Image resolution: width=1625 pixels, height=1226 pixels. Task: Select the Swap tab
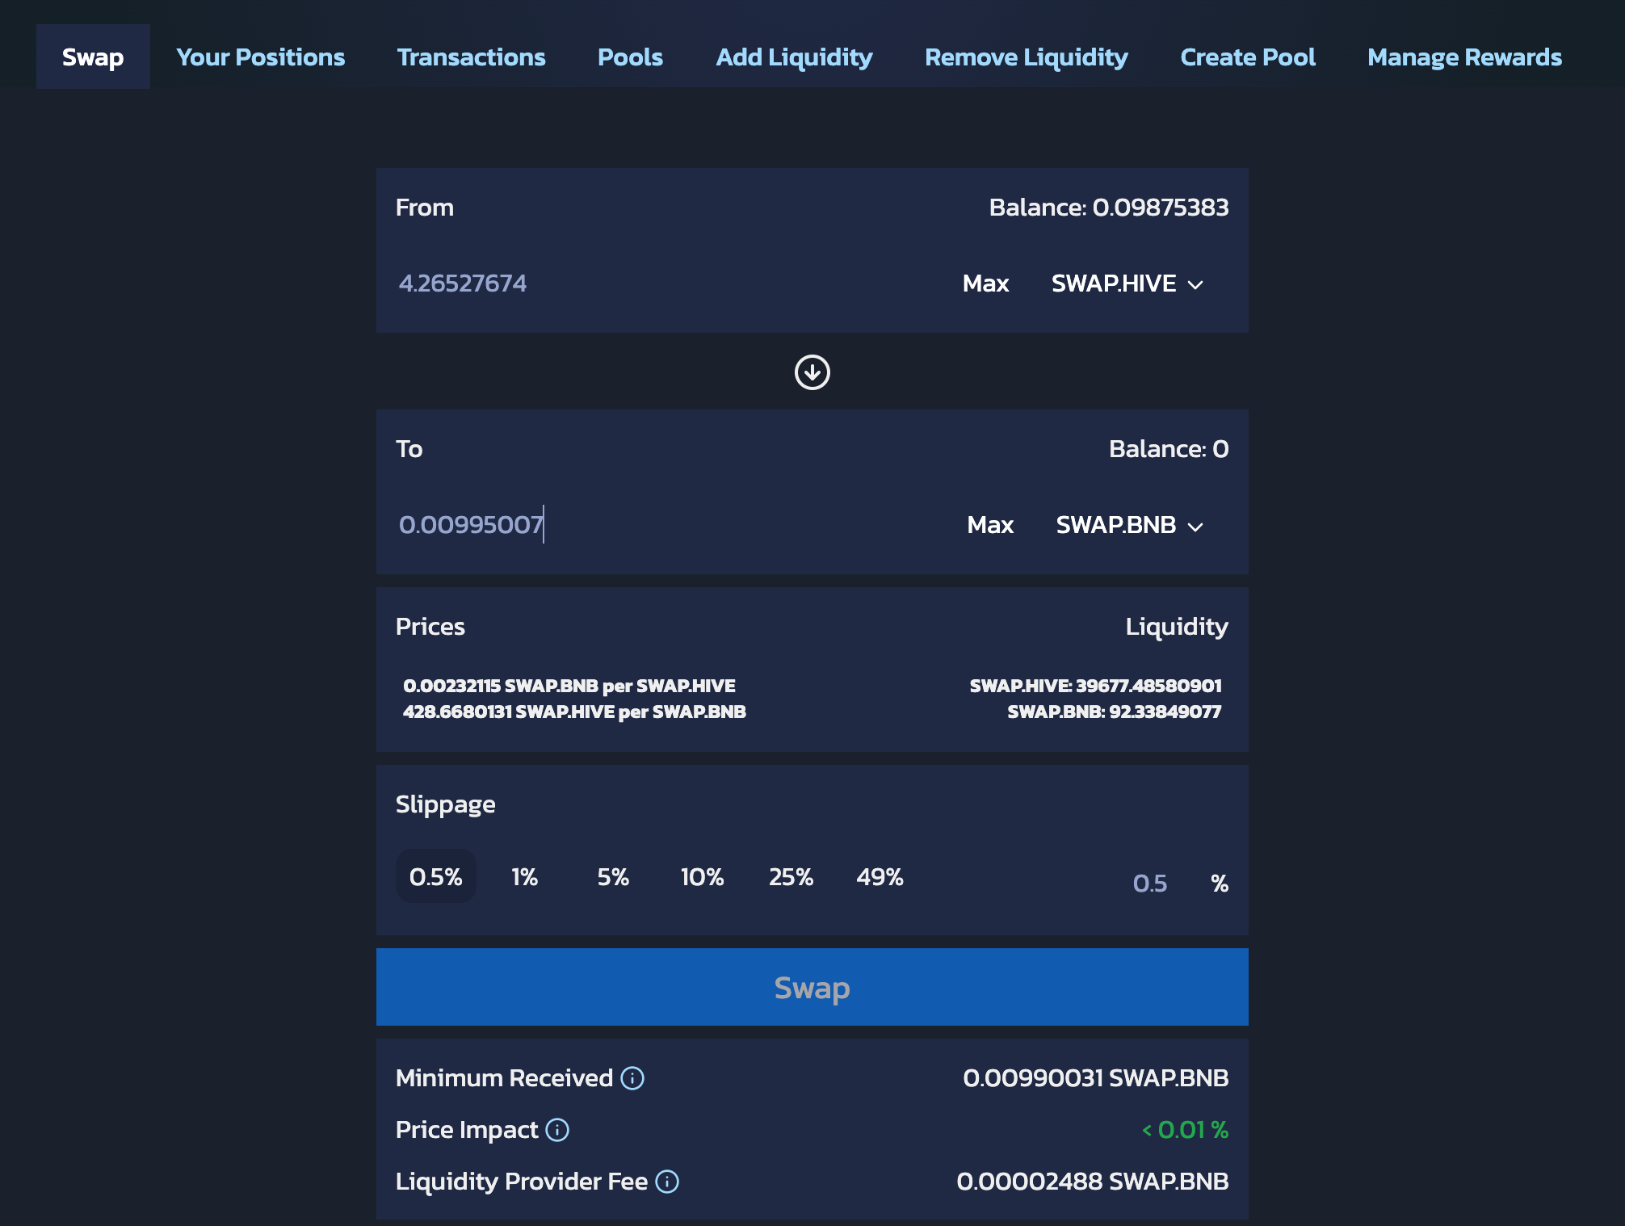tap(93, 57)
